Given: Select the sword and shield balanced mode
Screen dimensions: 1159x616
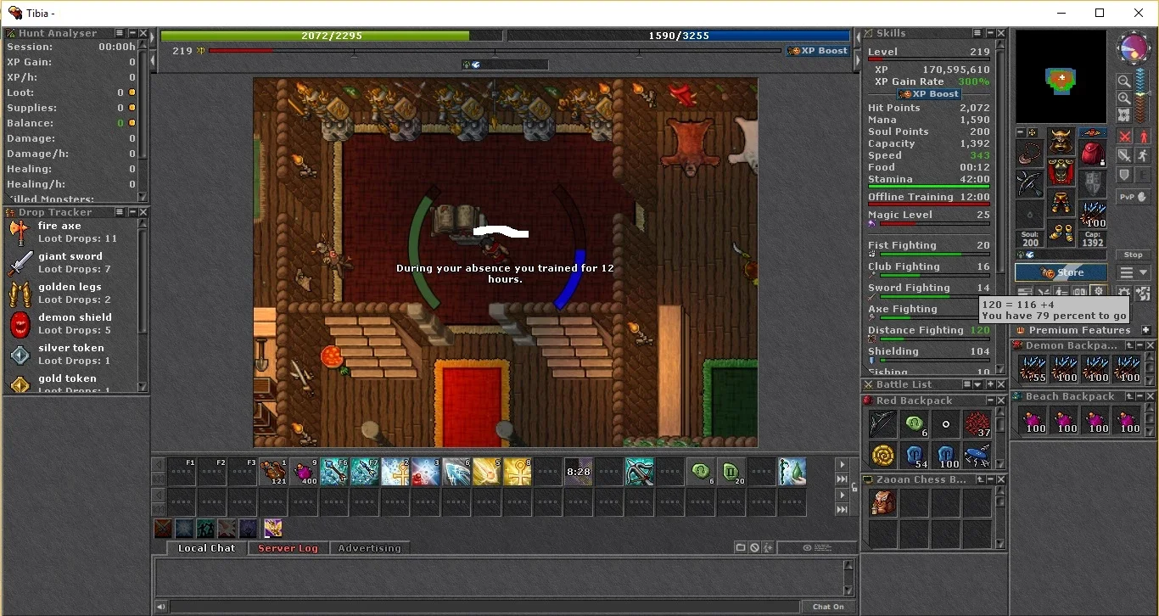Looking at the screenshot, I should 1125,156.
